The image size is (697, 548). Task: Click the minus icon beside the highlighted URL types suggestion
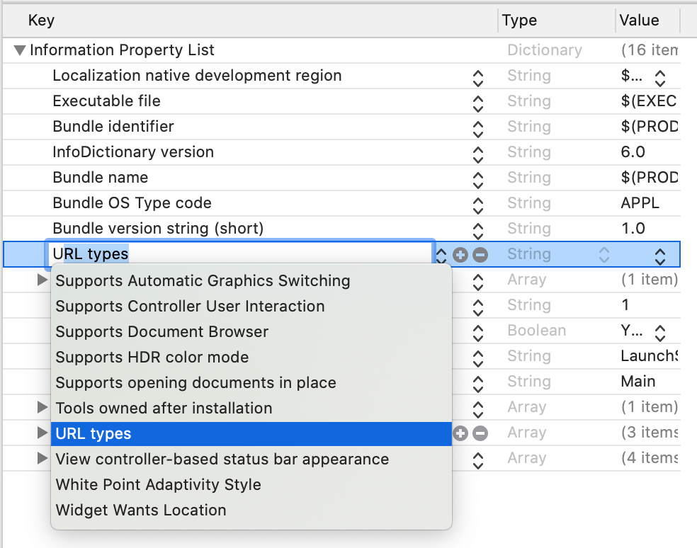pyautogui.click(x=480, y=433)
